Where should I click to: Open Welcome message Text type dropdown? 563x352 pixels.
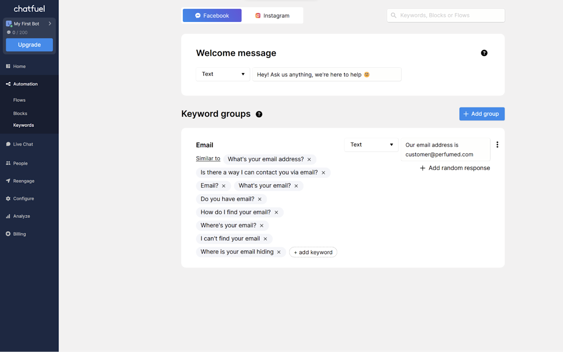click(x=223, y=74)
